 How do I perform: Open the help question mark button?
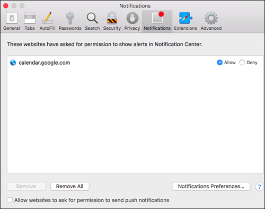(x=259, y=187)
